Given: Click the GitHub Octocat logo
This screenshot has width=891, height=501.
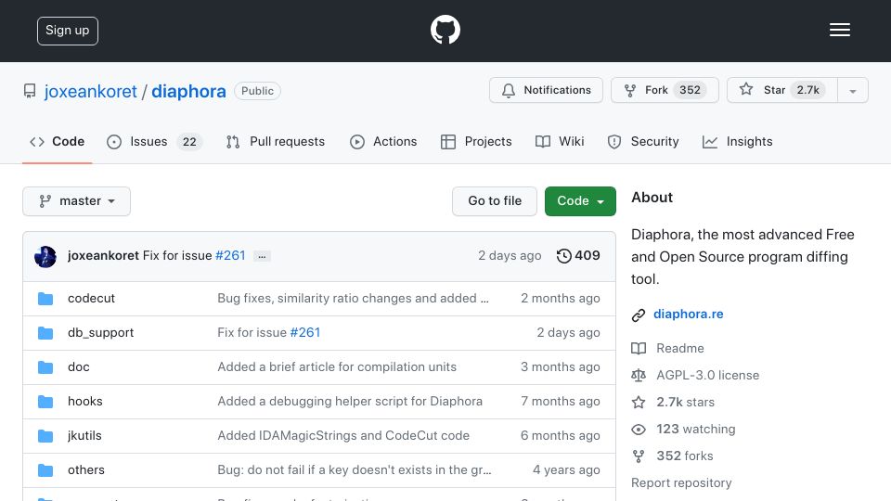Looking at the screenshot, I should click(445, 30).
